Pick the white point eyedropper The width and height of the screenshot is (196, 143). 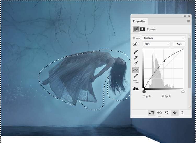click(x=136, y=63)
